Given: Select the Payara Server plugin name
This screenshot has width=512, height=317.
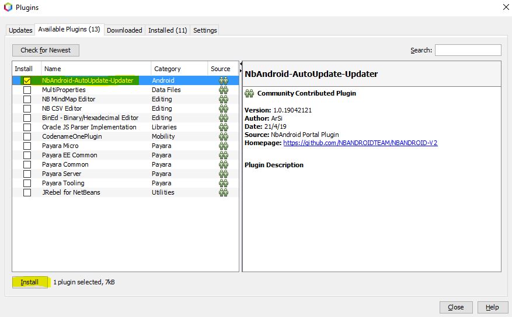Looking at the screenshot, I should click(x=61, y=174).
